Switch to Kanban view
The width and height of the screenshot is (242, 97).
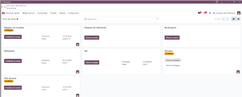234,19
